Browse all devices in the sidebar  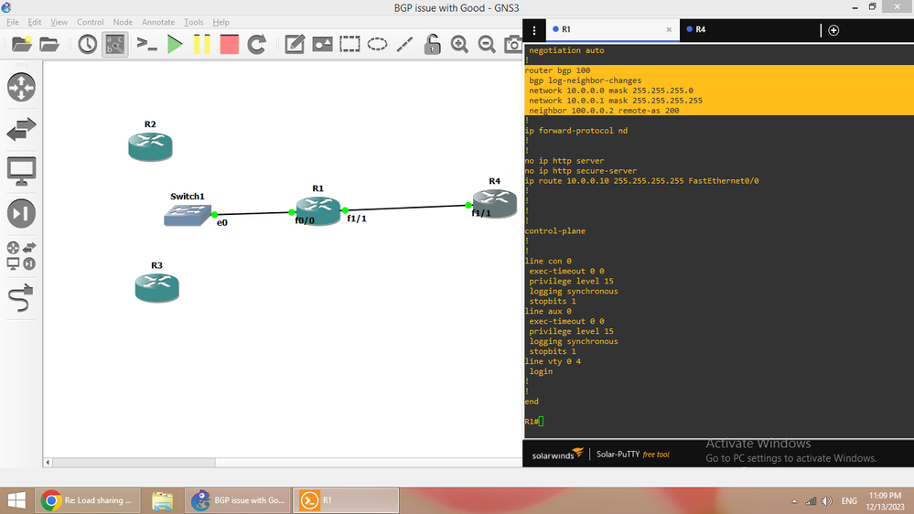click(22, 256)
